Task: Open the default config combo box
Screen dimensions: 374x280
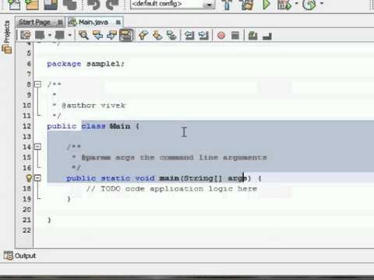Action: pyautogui.click(x=172, y=4)
